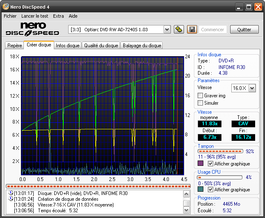Switch to the Repère tab

[14, 46]
